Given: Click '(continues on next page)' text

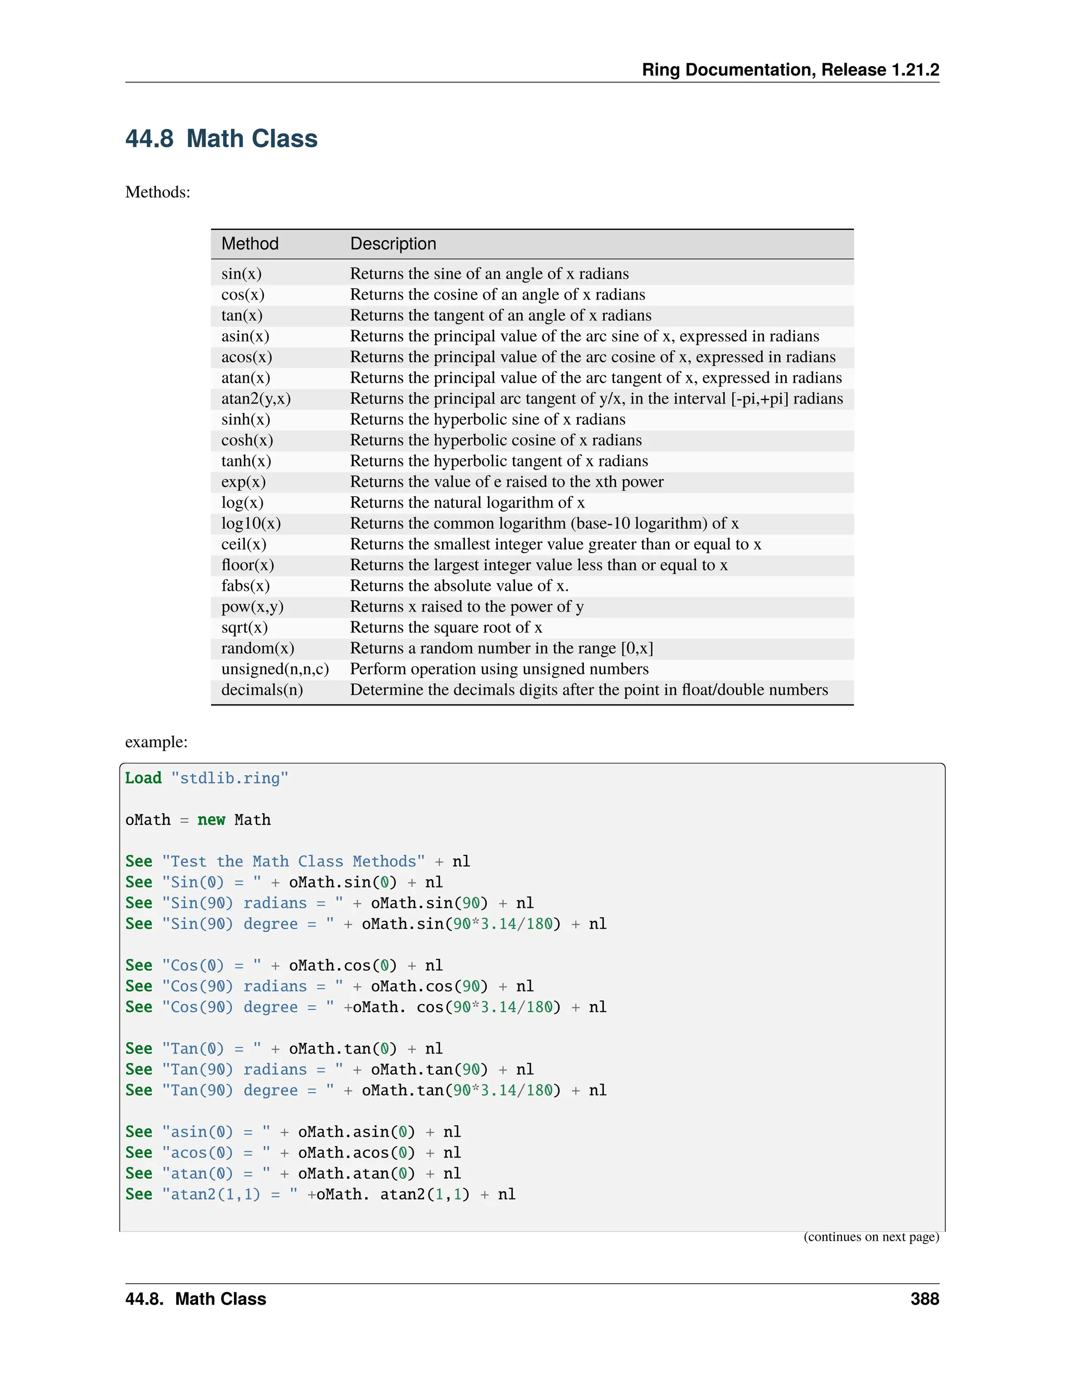Looking at the screenshot, I should 871,1237.
